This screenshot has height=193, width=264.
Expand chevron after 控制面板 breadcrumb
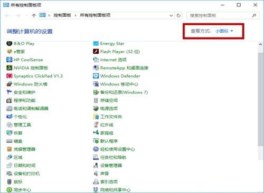[76, 15]
